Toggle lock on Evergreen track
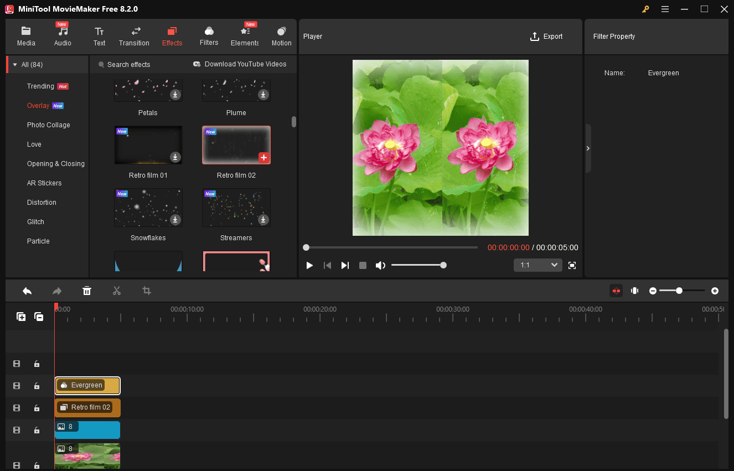This screenshot has height=471, width=734. pos(37,386)
